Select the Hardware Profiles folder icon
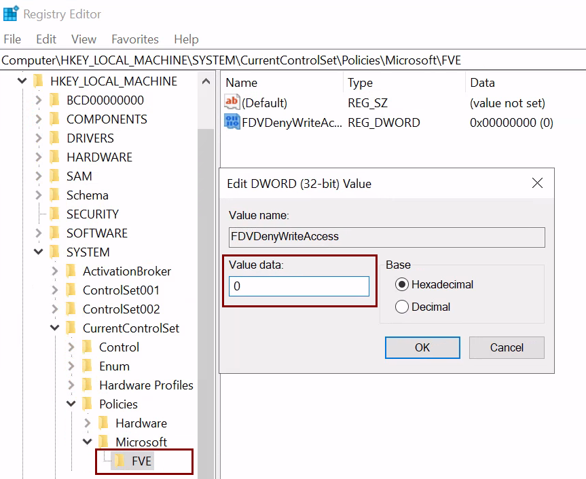 pos(87,385)
